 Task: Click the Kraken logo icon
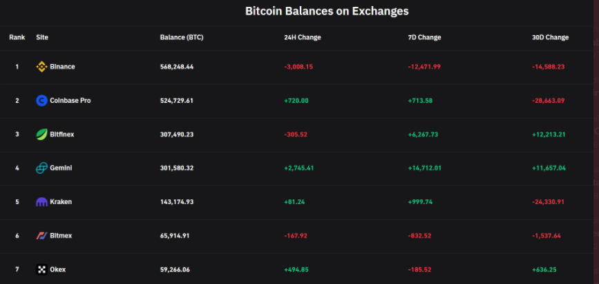click(41, 202)
